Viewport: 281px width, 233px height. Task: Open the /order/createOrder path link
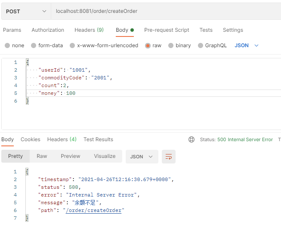coord(93,211)
